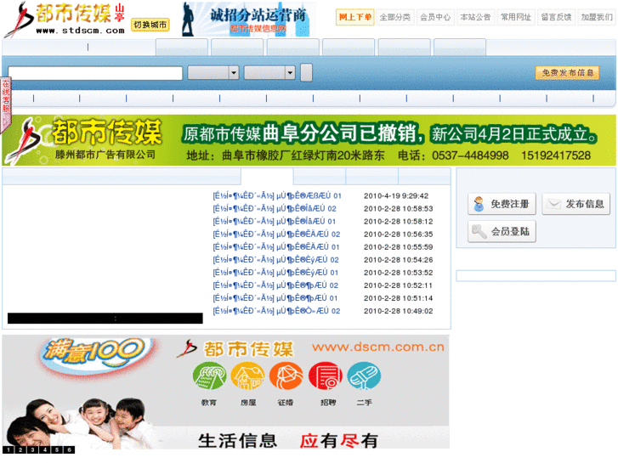Open 常用网址 menu item
The width and height of the screenshot is (618, 463).
[x=516, y=17]
